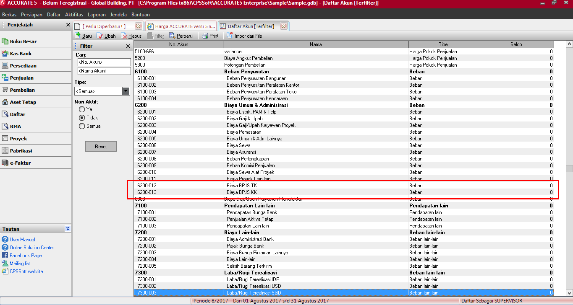573x305 pixels.
Task: Select the Ya radio for Non Aktif
Action: pyautogui.click(x=82, y=109)
